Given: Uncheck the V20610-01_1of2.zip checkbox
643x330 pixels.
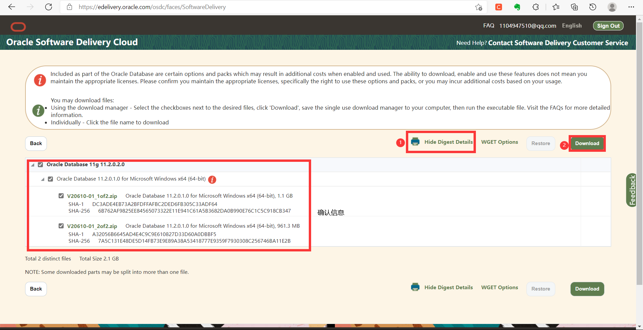Looking at the screenshot, I should point(61,196).
